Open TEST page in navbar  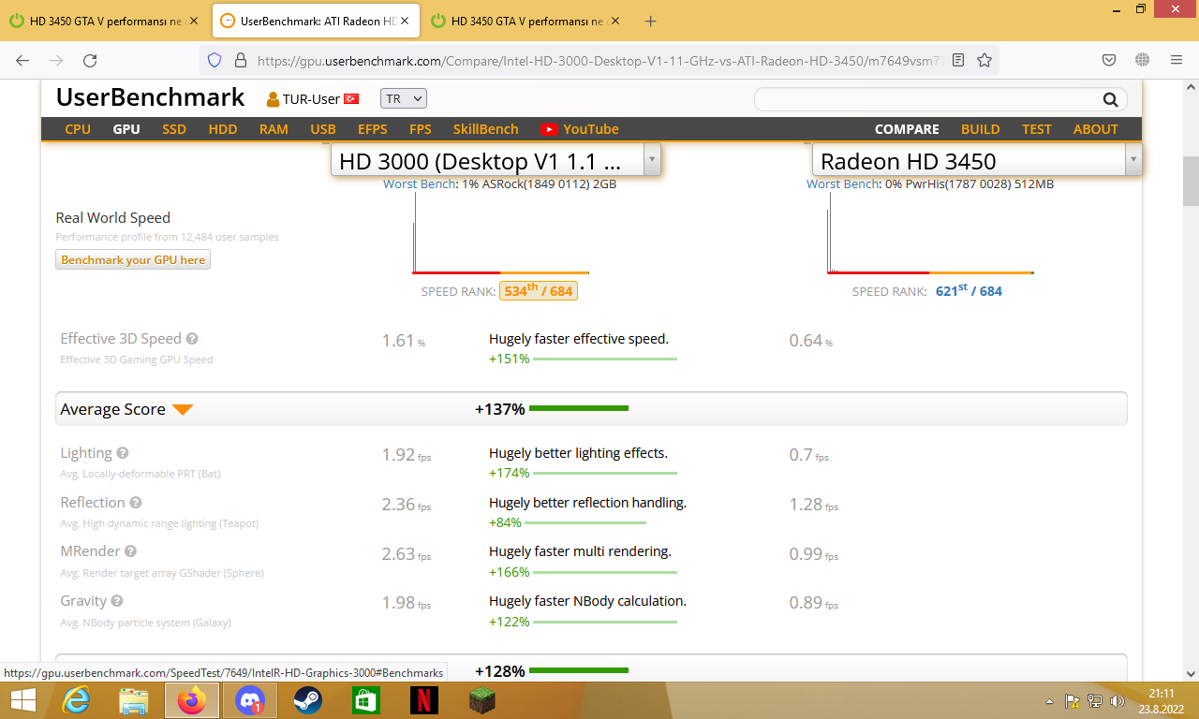(1037, 129)
